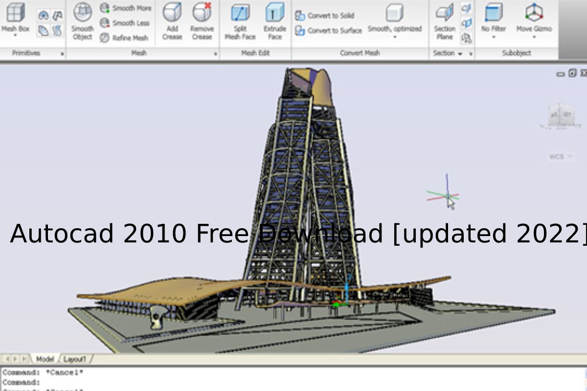The height and width of the screenshot is (391, 587).
Task: Click the Convert Mesh panel title
Action: click(x=360, y=53)
